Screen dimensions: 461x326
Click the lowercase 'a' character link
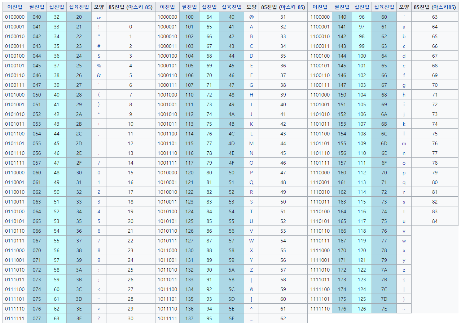[x=404, y=27]
